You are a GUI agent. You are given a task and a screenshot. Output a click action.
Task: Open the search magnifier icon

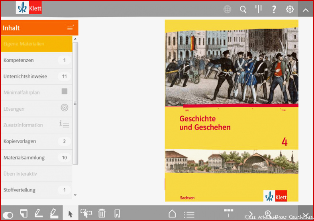click(x=243, y=9)
